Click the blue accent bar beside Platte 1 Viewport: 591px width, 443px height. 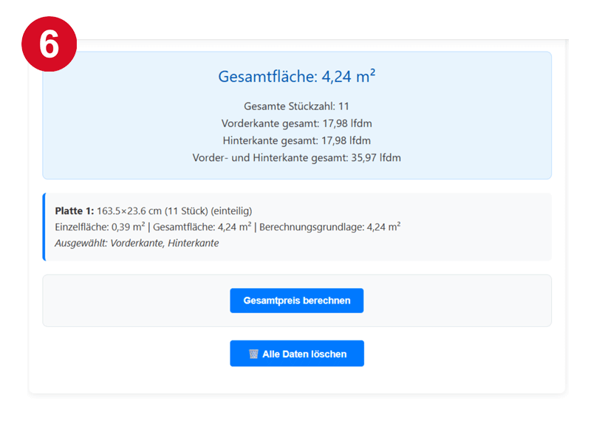[44, 226]
